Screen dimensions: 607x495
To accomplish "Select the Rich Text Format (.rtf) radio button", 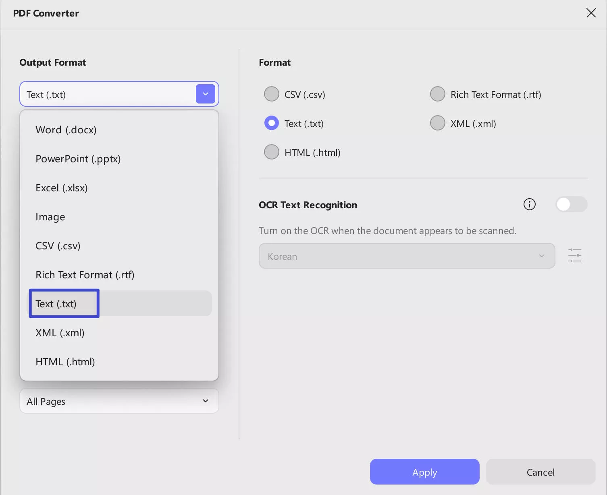I will tap(437, 94).
